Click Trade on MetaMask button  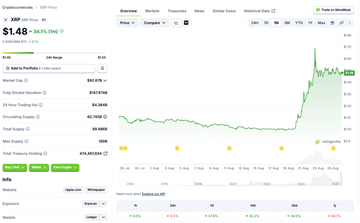pyautogui.click(x=333, y=10)
